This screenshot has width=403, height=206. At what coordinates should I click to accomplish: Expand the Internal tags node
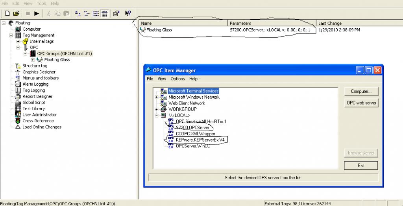18,41
